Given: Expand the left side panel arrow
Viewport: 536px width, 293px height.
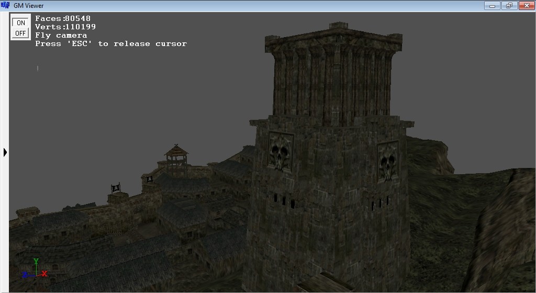Looking at the screenshot, I should [5, 152].
